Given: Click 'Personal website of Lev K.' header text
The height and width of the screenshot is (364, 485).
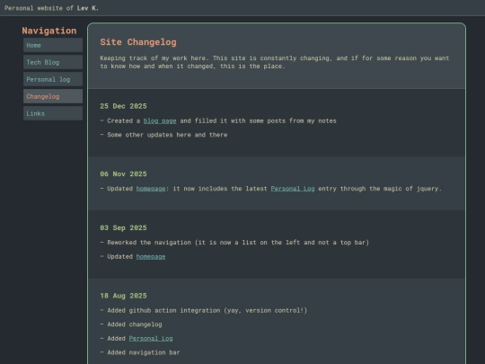Looking at the screenshot, I should [x=52, y=8].
